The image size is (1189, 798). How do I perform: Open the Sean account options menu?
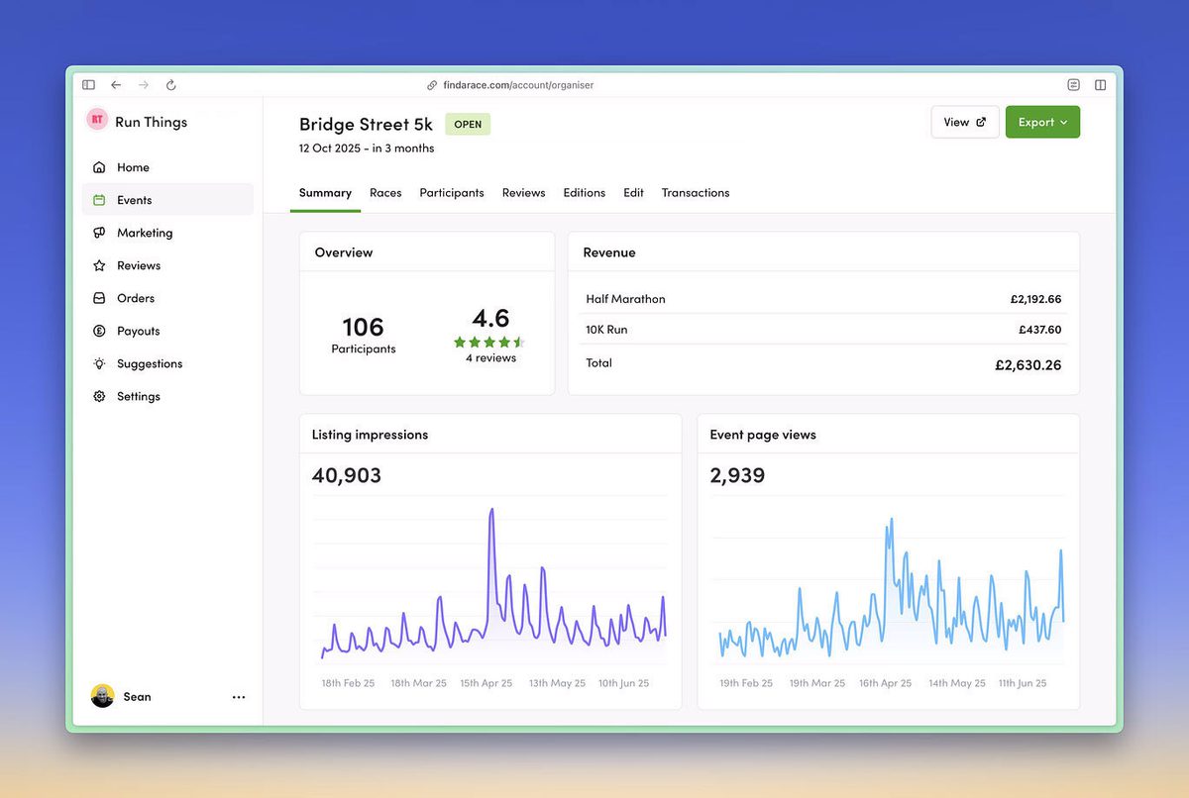pos(239,697)
